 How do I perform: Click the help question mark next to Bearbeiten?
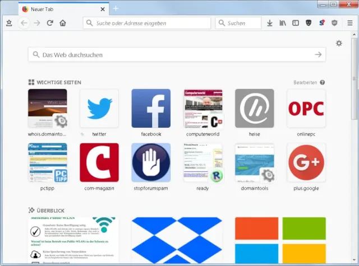[x=323, y=82]
